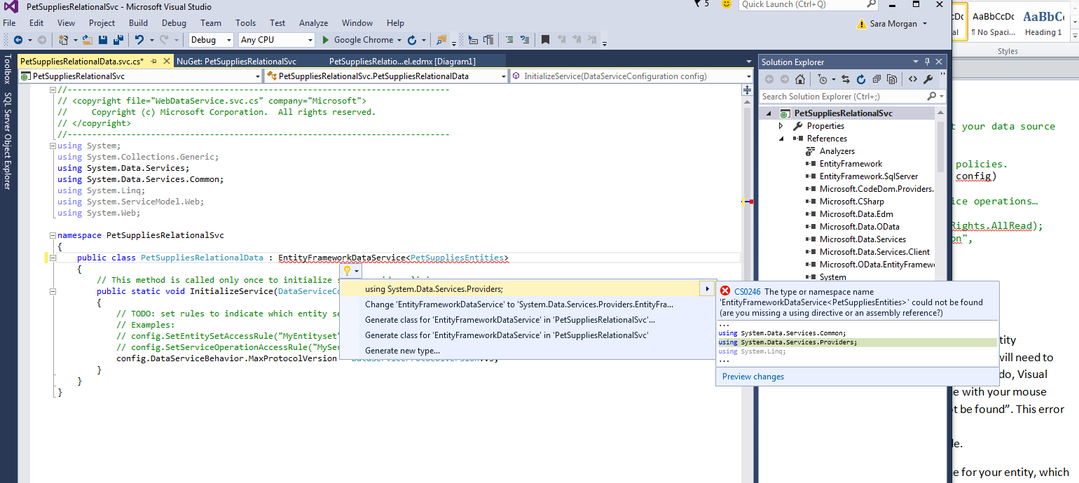Image resolution: width=1079 pixels, height=483 pixels.
Task: Collapse the namespace PetSuppliesRelationalSvc code block
Action: (x=53, y=235)
